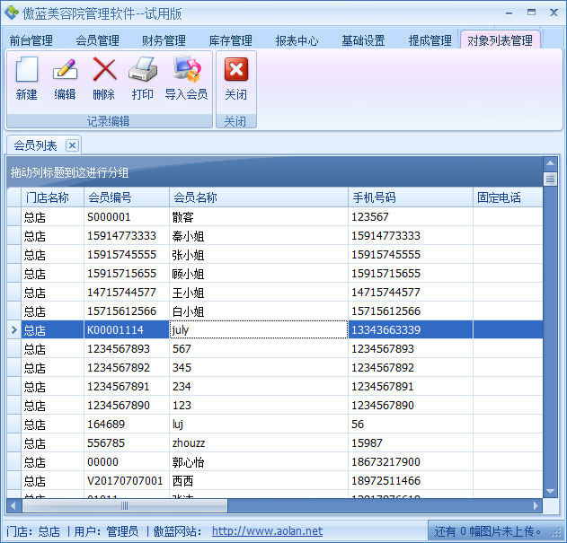Close the 会员列表 tab with its X
The image size is (567, 543).
(73, 145)
